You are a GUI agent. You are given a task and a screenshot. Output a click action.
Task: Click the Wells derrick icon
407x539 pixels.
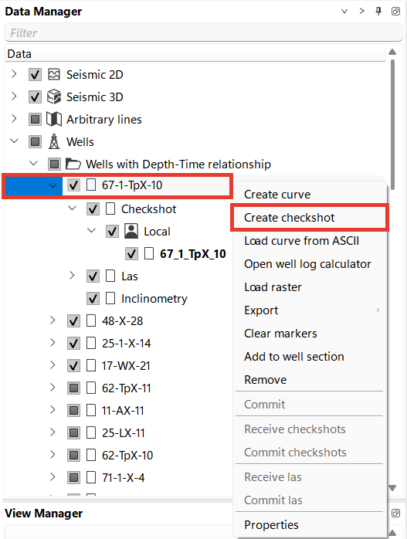[x=54, y=141]
